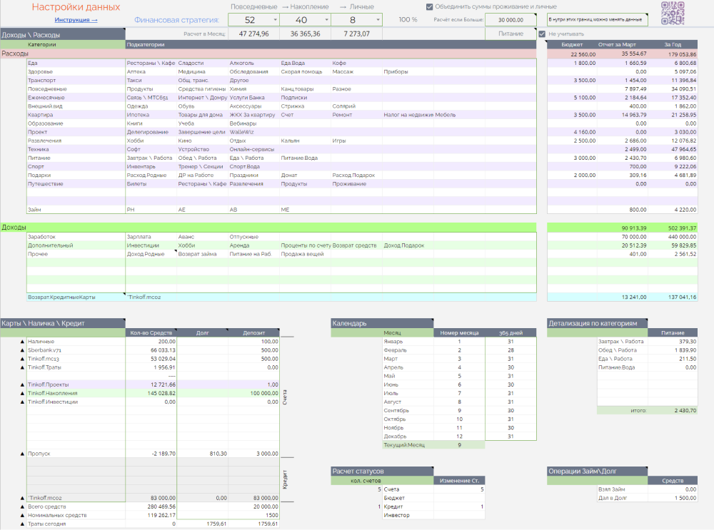The height and width of the screenshot is (530, 714).
Task: Open the Личные percentage dropdown showing 8
Action: point(356,20)
